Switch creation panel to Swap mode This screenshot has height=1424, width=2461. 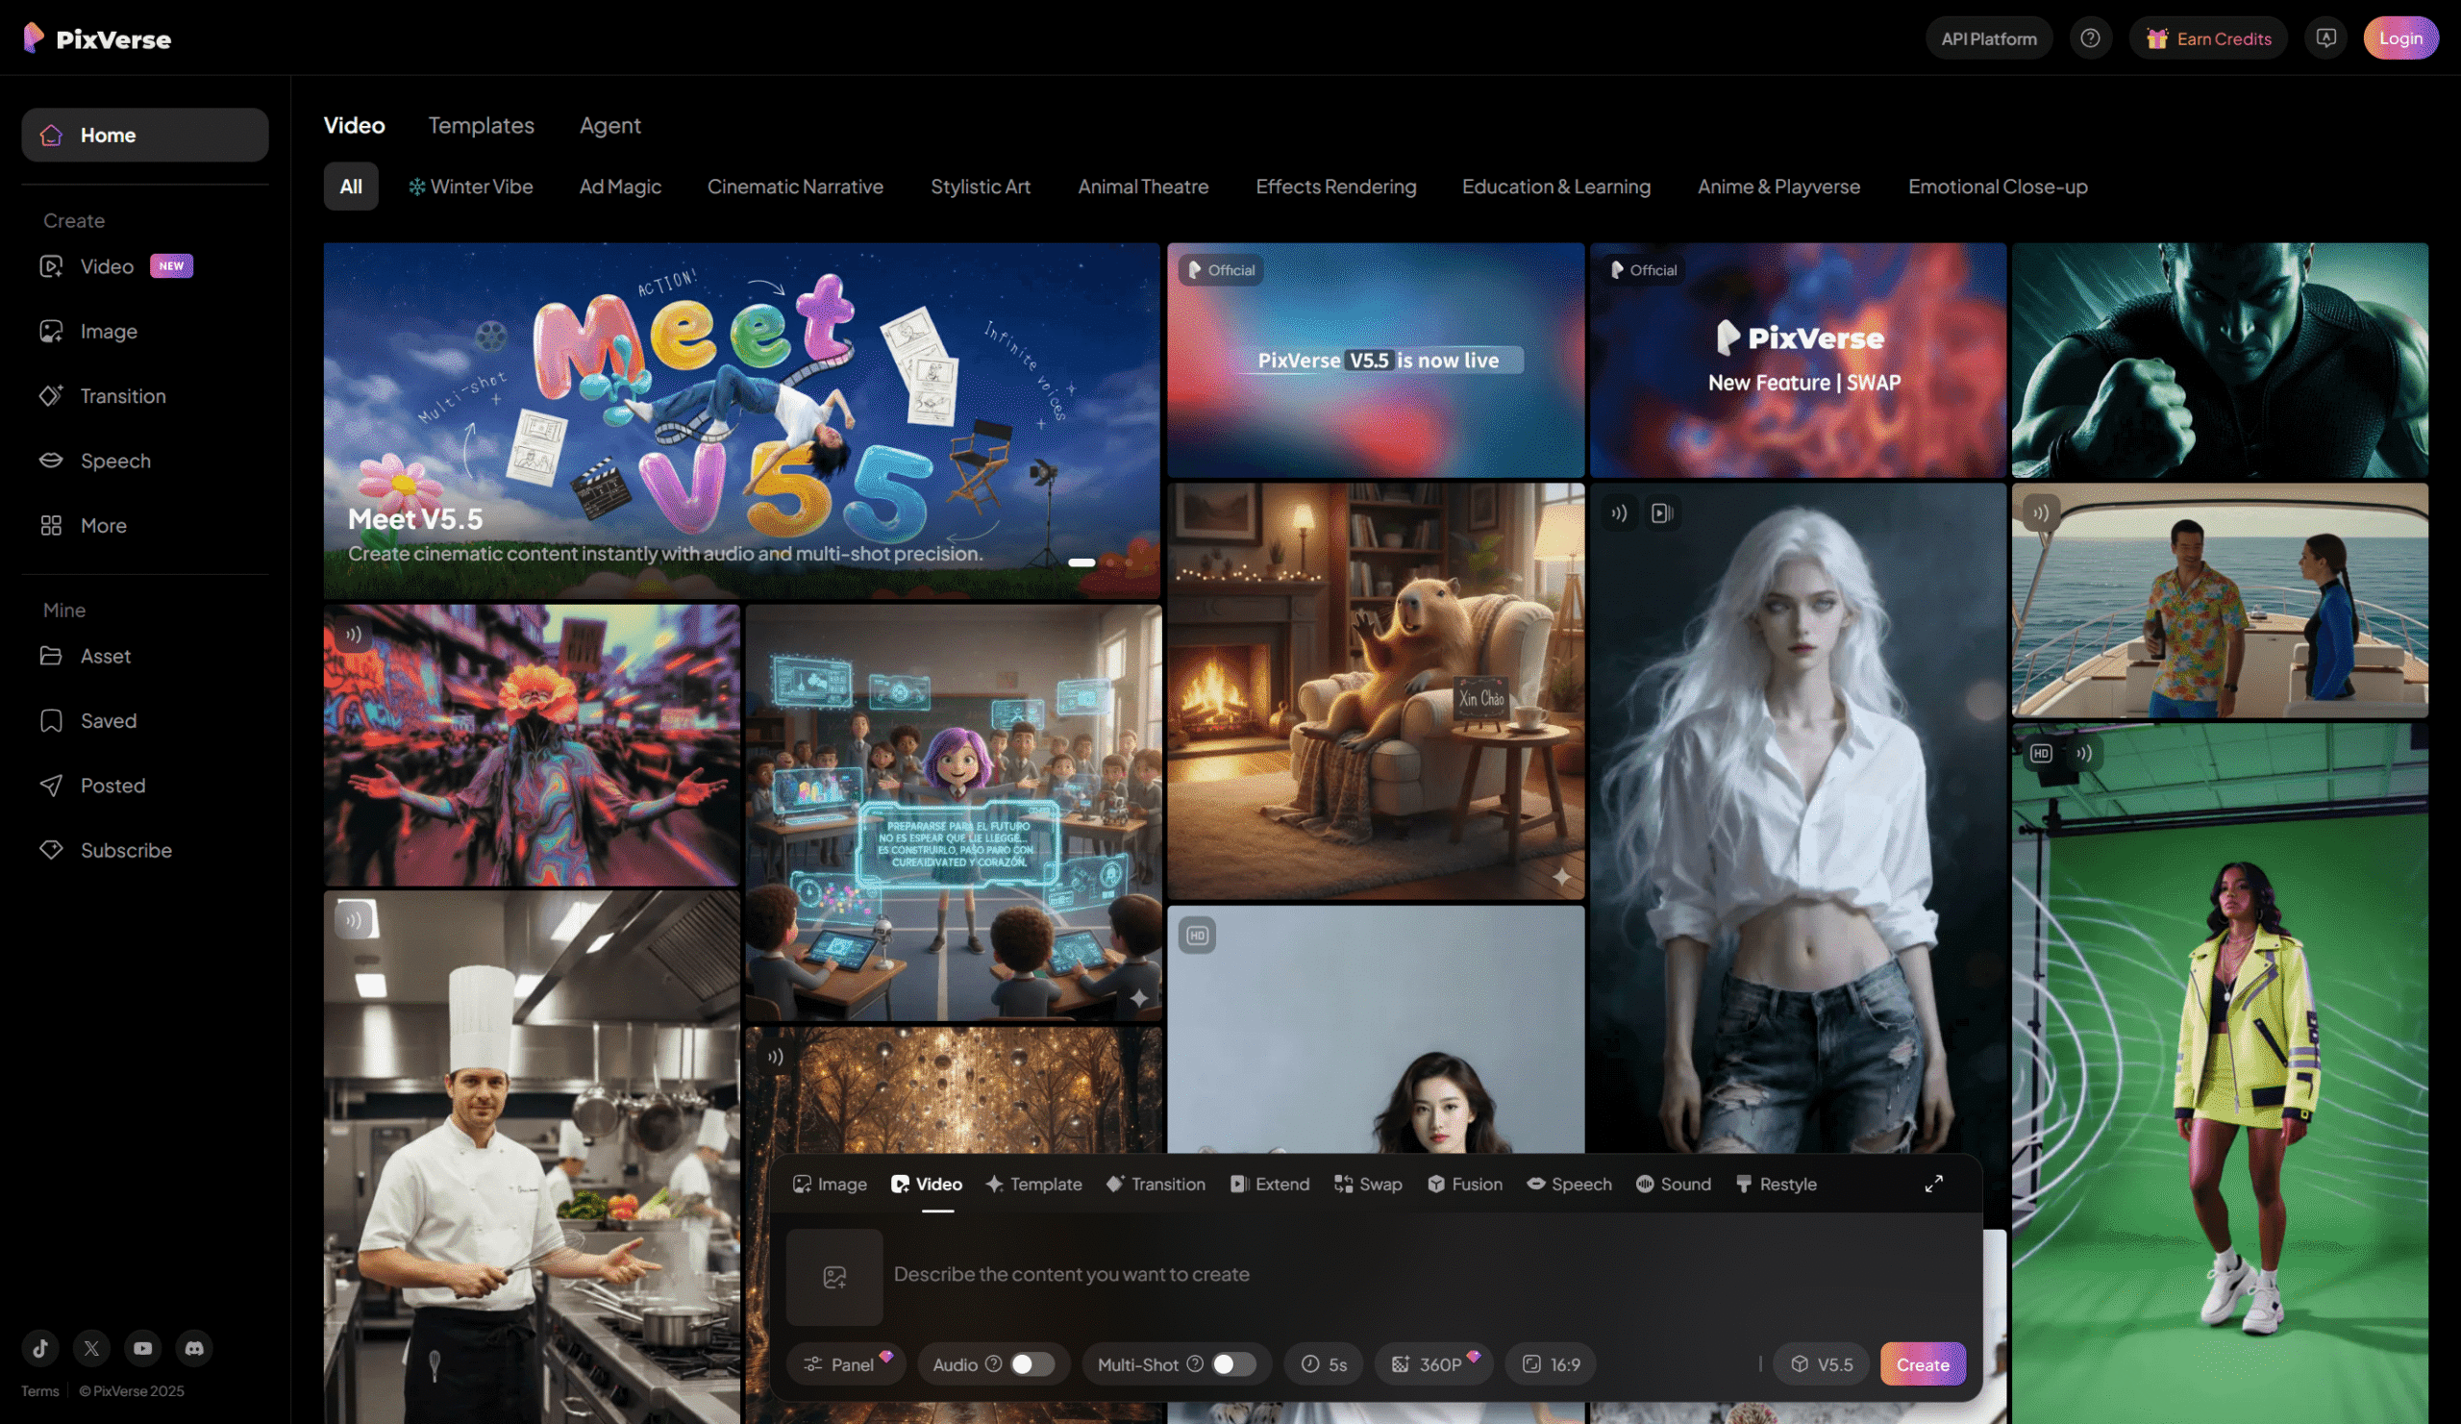click(x=1367, y=1184)
